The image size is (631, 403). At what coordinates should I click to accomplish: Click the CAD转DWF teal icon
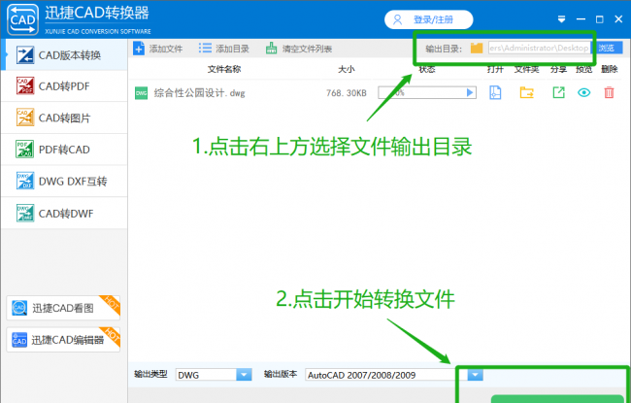pos(25,213)
